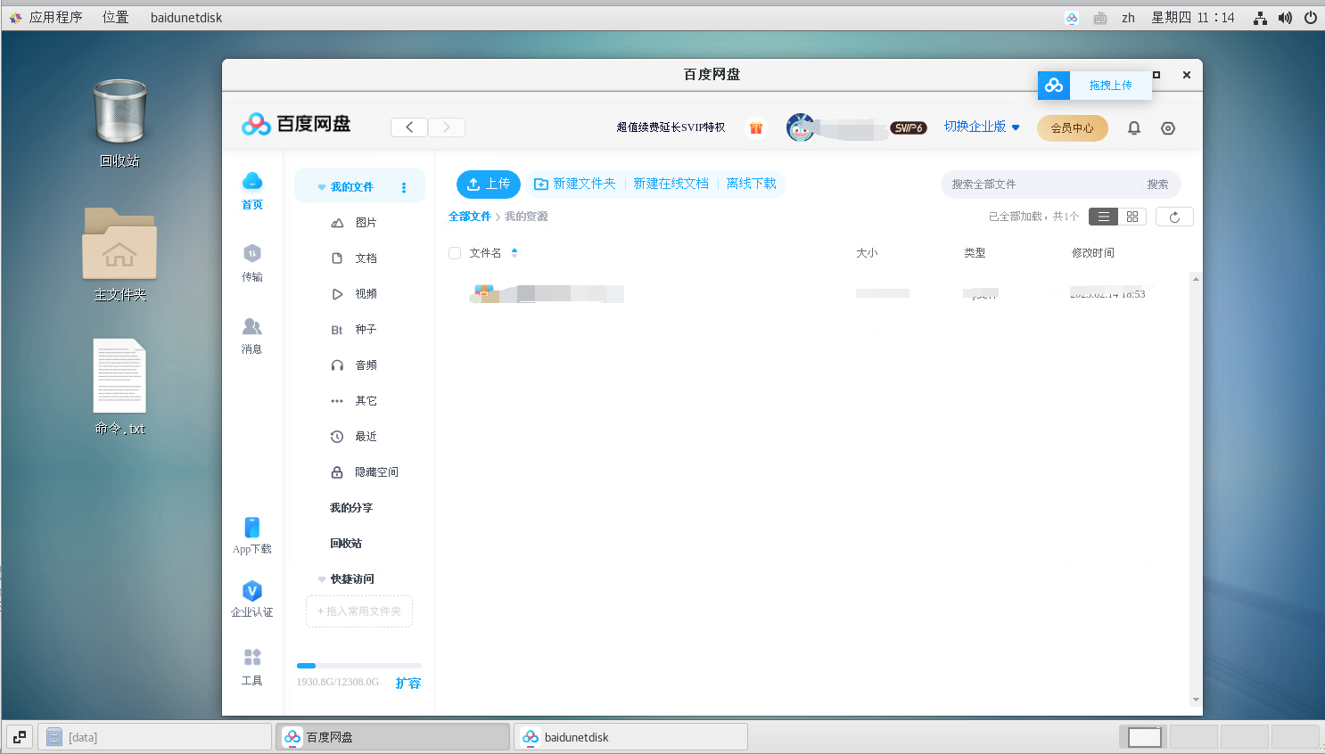Open the 企业认证 sidebar icon
The width and height of the screenshot is (1325, 754).
tap(252, 590)
